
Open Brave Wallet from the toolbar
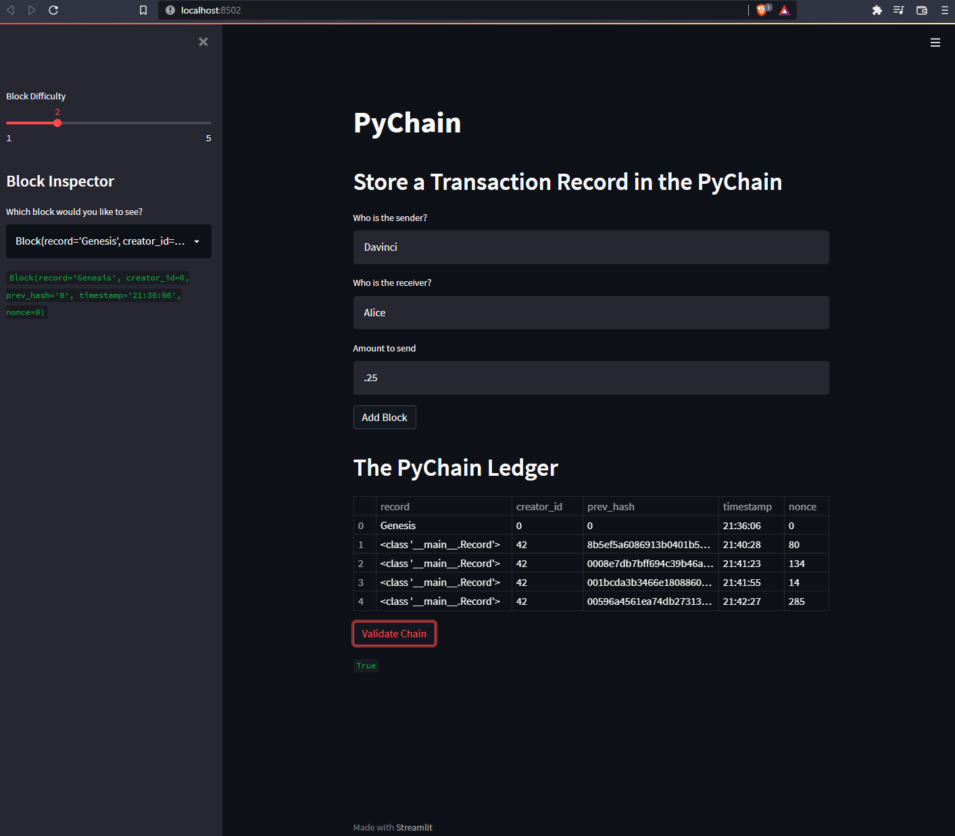[x=921, y=11]
